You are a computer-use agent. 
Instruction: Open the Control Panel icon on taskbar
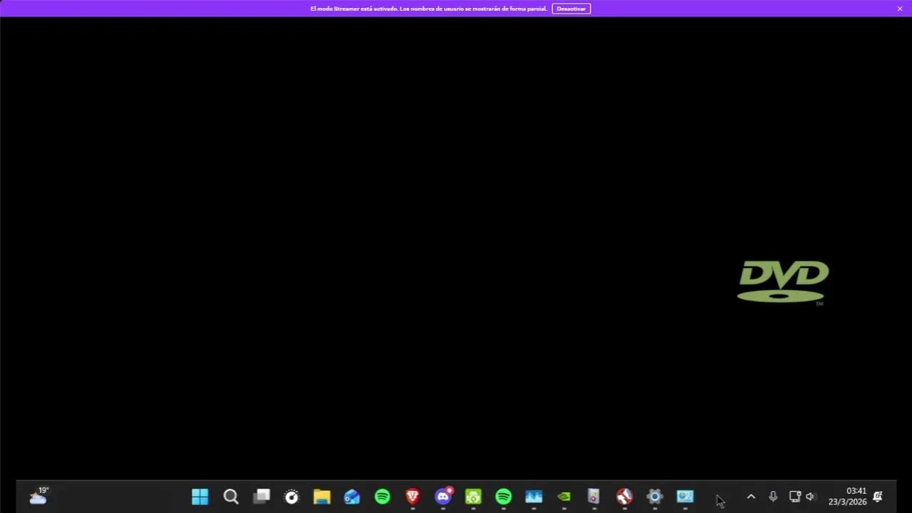coord(685,497)
